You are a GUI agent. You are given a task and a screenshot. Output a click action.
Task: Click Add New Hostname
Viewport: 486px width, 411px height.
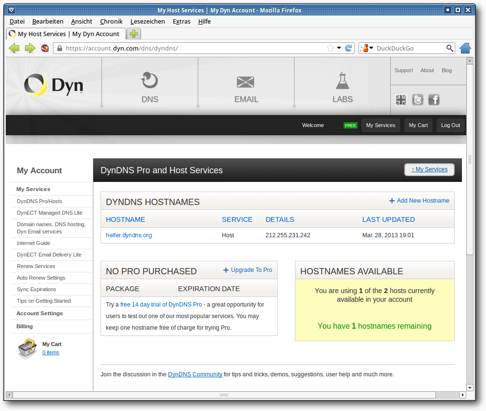coord(419,201)
